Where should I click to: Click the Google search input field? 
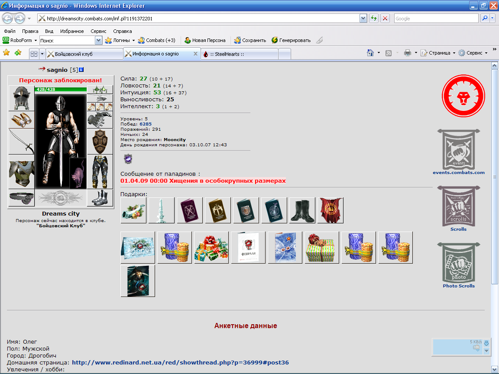pyautogui.click(x=436, y=19)
